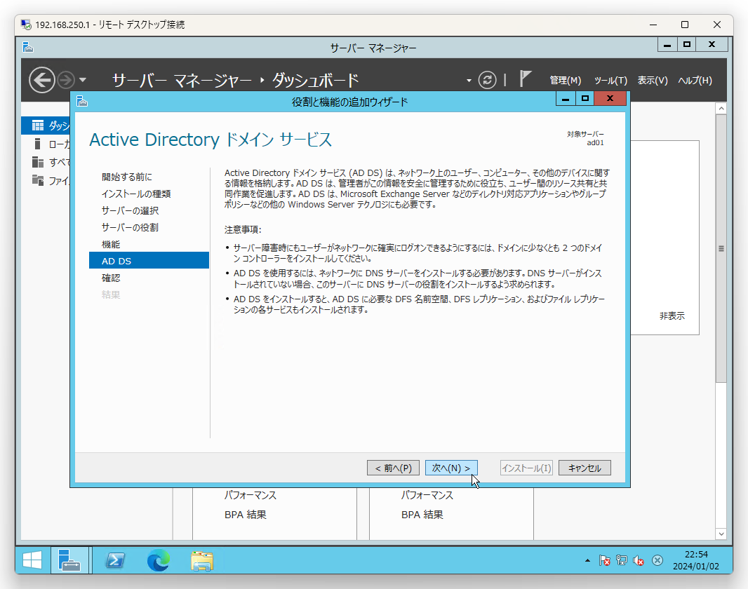Open the Windows Start button

[32, 560]
